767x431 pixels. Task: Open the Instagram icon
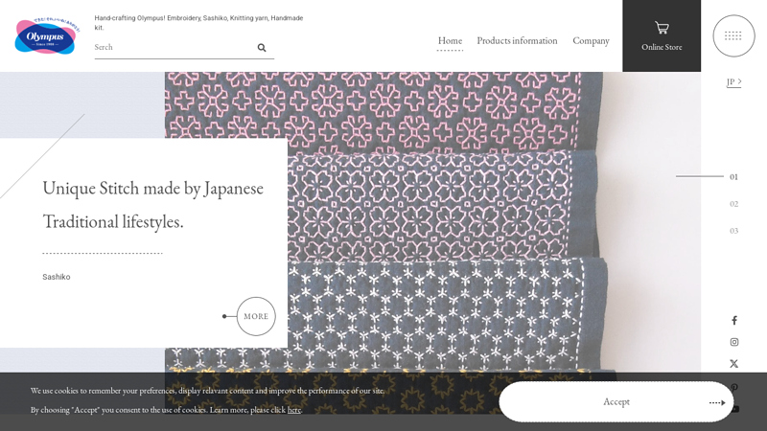coord(734,342)
